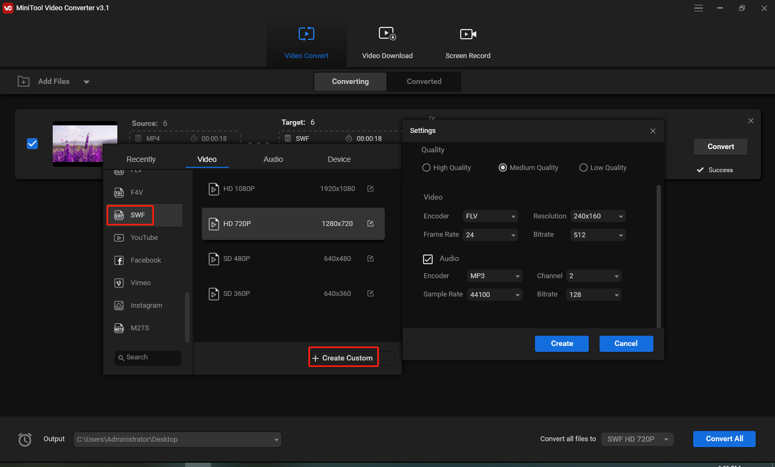This screenshot has width=775, height=467.
Task: Select the SWF format icon
Action: pyautogui.click(x=119, y=215)
